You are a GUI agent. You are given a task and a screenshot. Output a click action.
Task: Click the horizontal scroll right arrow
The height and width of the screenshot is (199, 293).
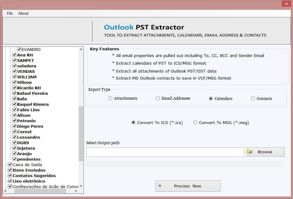pos(76,191)
